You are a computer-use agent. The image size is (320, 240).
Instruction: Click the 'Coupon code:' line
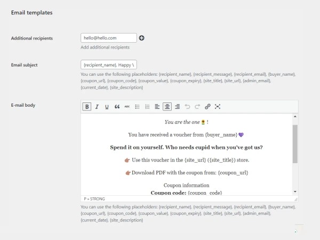[x=186, y=193]
